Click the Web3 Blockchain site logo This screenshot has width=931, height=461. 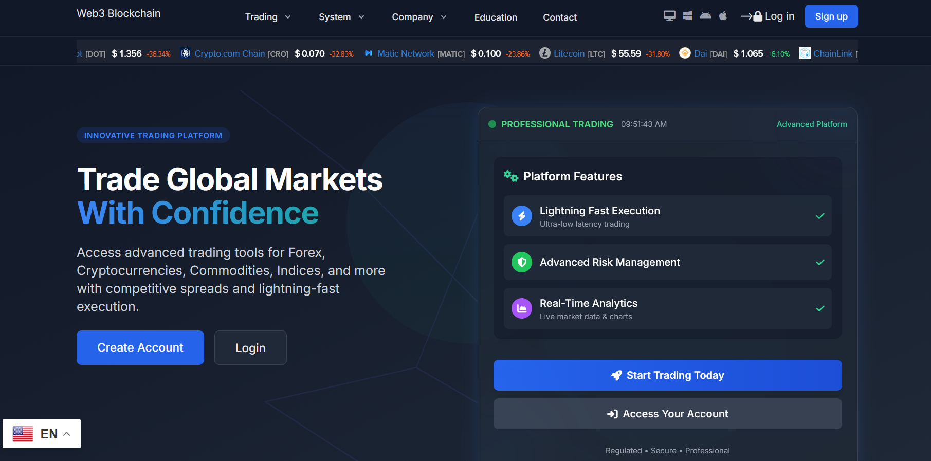click(x=119, y=13)
